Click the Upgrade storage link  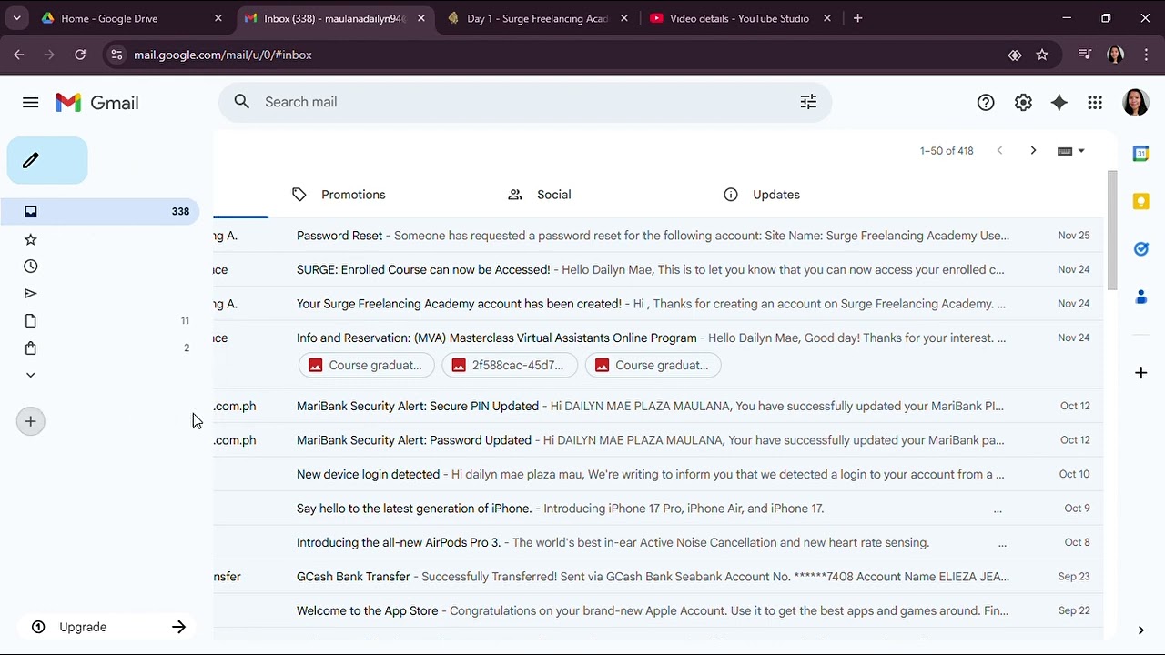pos(83,627)
